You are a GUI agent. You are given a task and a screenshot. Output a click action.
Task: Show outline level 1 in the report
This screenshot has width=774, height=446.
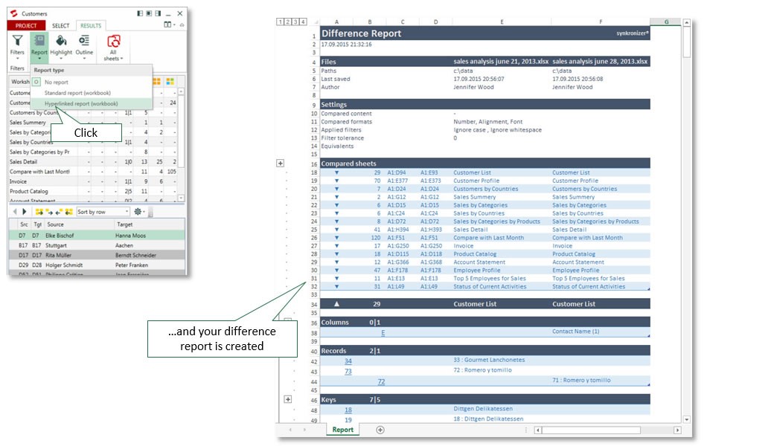tap(281, 22)
